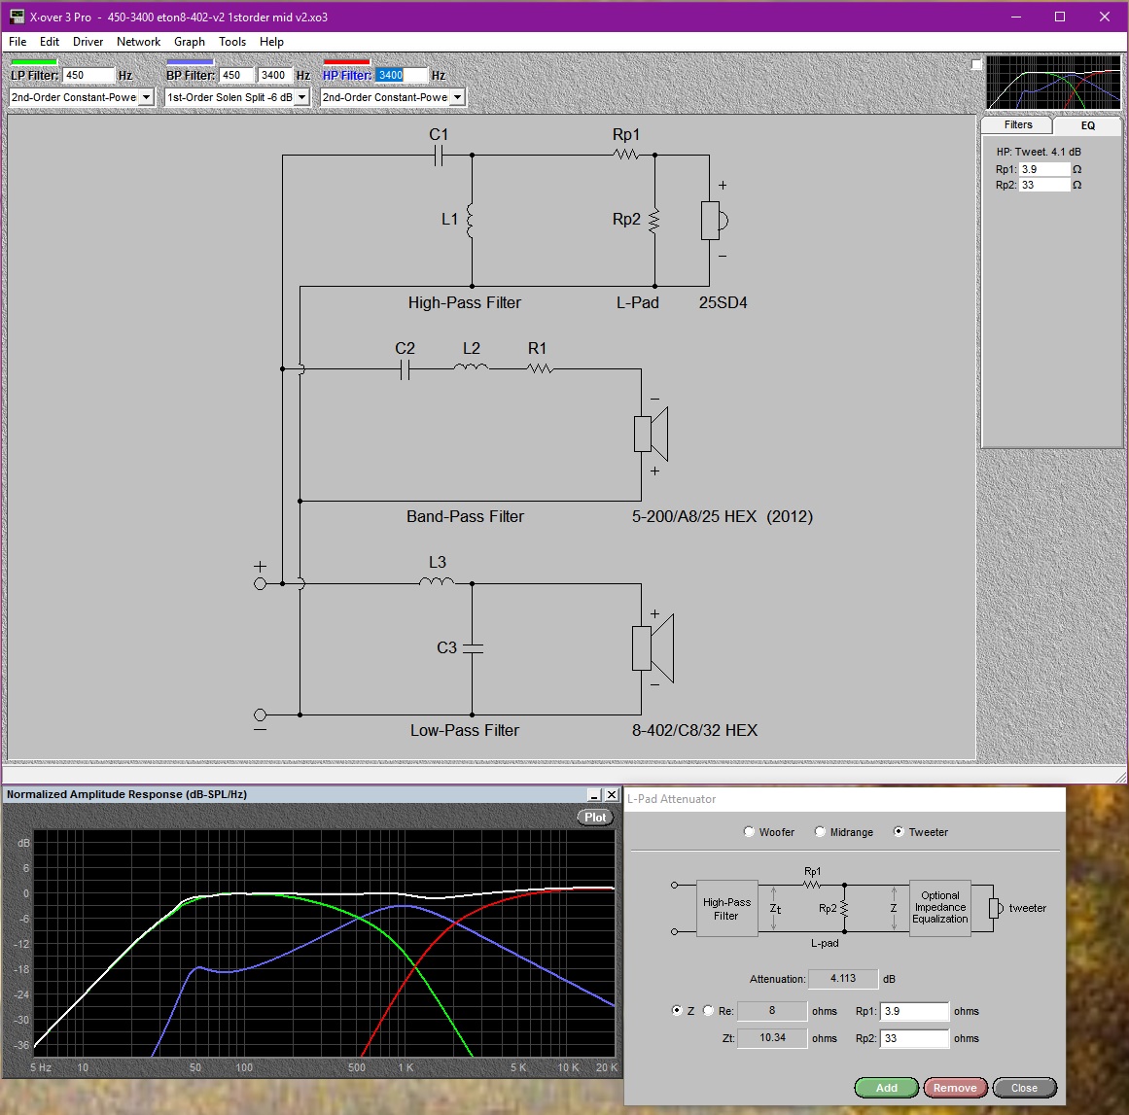Open the BP filter type dropdown

[x=302, y=97]
